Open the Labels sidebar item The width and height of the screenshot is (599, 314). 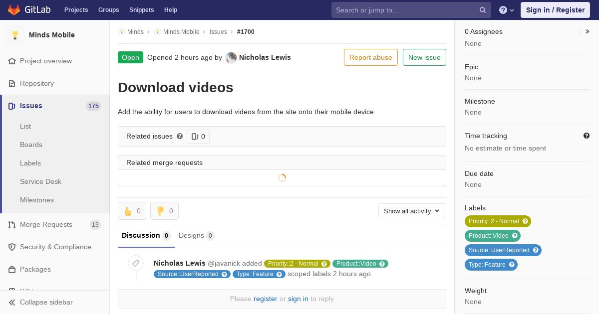(x=30, y=163)
